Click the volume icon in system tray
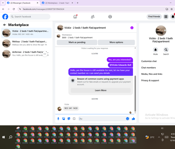This screenshot has width=175, height=149. [162, 128]
